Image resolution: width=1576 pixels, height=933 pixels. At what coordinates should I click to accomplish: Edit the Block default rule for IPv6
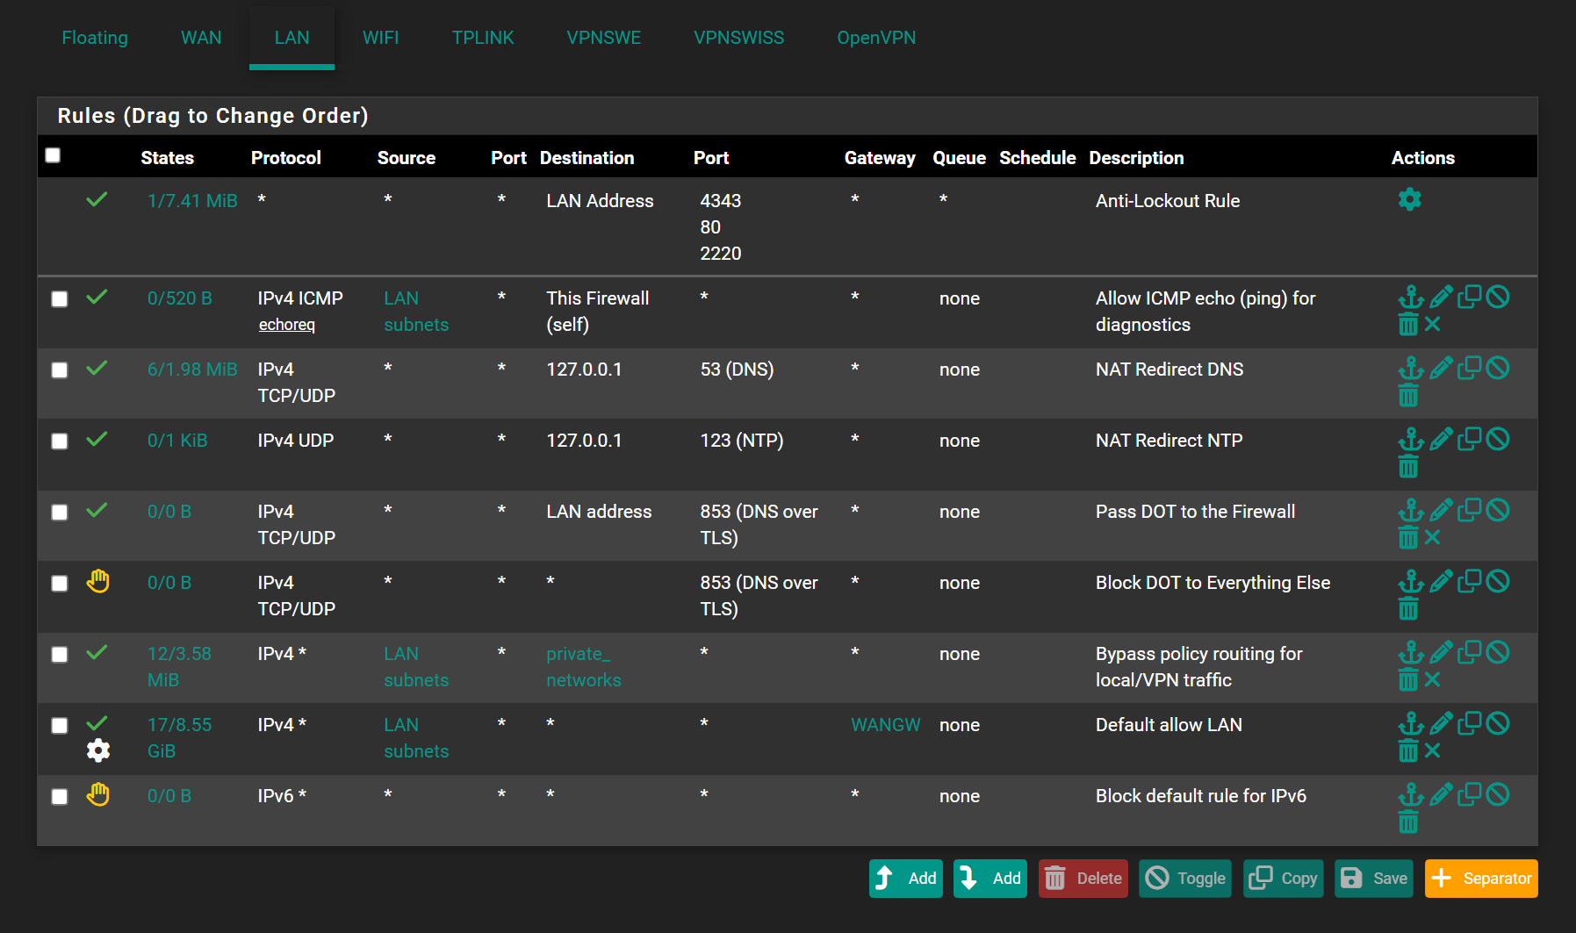click(1441, 794)
